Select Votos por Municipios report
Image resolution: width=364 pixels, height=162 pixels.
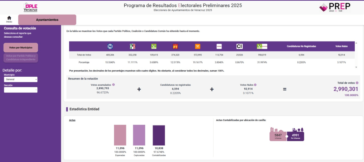click(21, 47)
